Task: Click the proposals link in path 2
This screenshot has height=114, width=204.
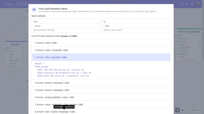Action: click(x=57, y=50)
